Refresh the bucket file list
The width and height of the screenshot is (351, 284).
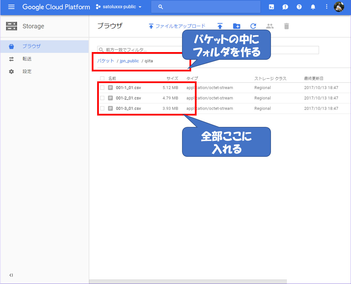click(x=253, y=26)
